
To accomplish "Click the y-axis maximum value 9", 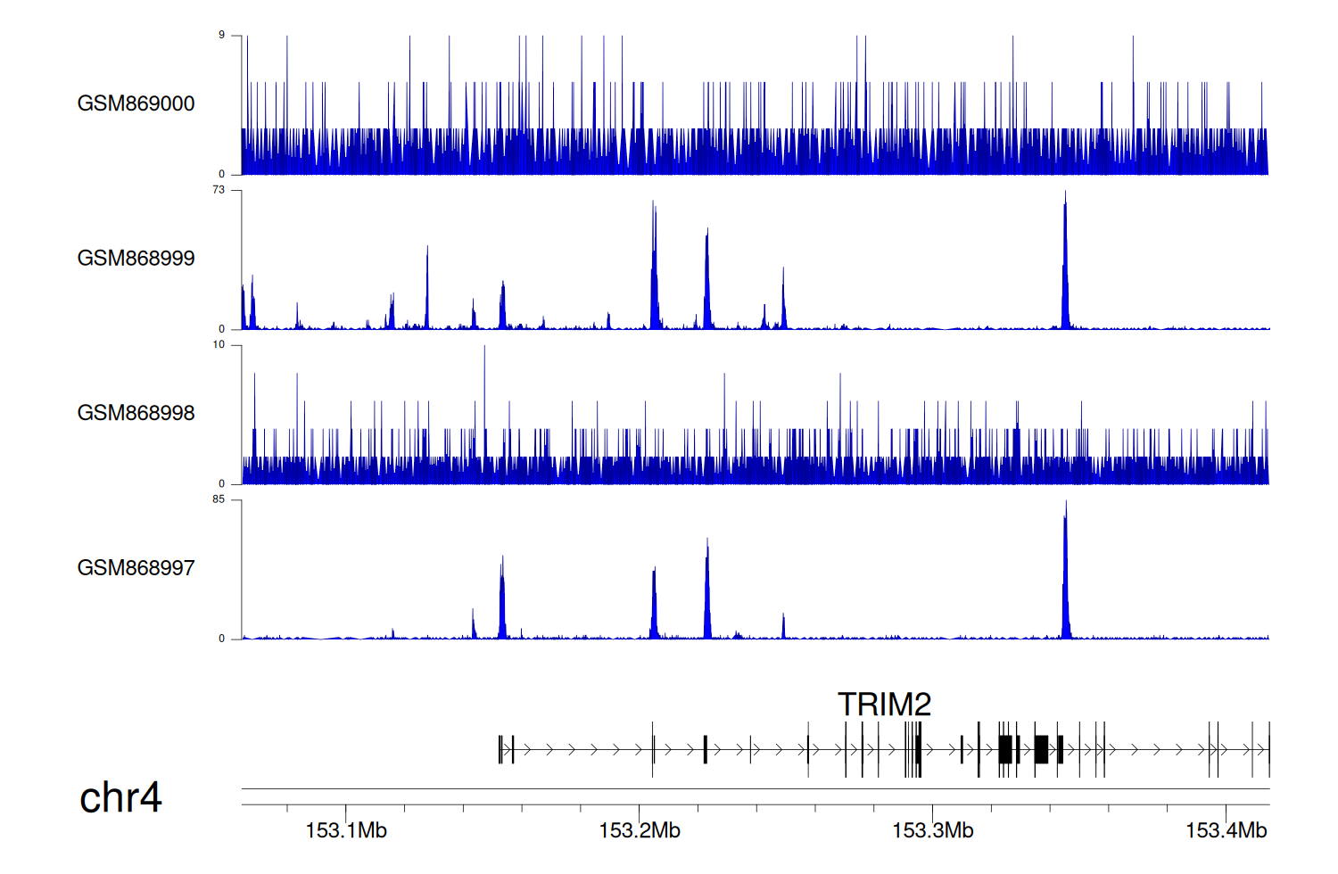I will pos(221,36).
